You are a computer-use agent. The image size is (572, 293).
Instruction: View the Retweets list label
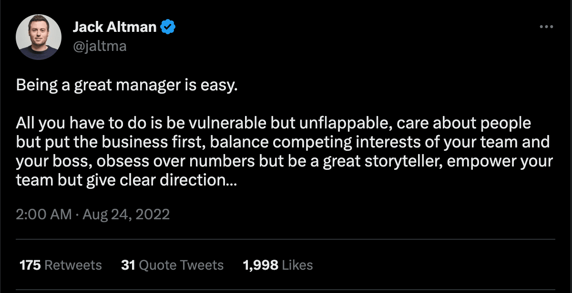(x=73, y=265)
